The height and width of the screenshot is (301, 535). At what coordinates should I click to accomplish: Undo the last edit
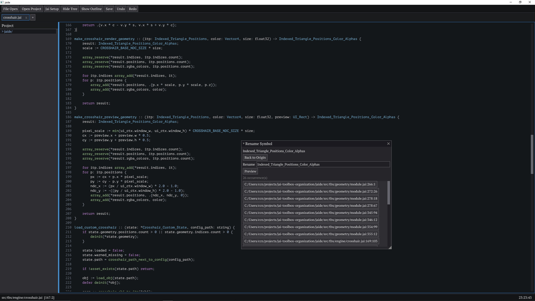[121, 9]
